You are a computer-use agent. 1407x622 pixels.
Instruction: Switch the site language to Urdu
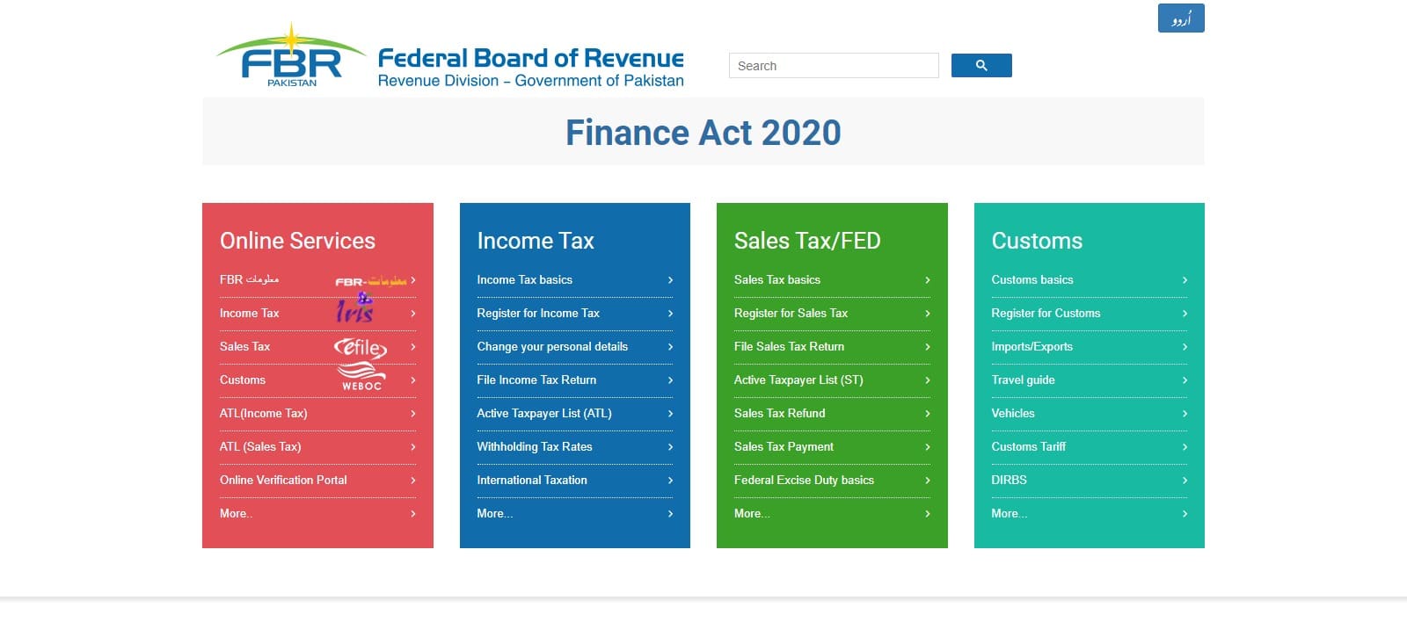point(1180,18)
